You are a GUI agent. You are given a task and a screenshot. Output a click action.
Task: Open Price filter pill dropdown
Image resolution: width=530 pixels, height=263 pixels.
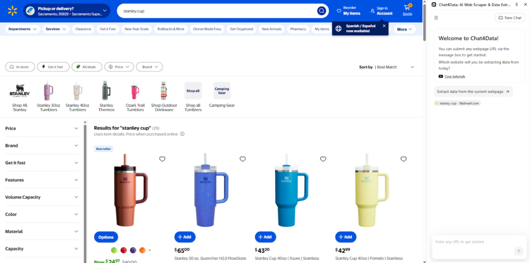click(119, 67)
